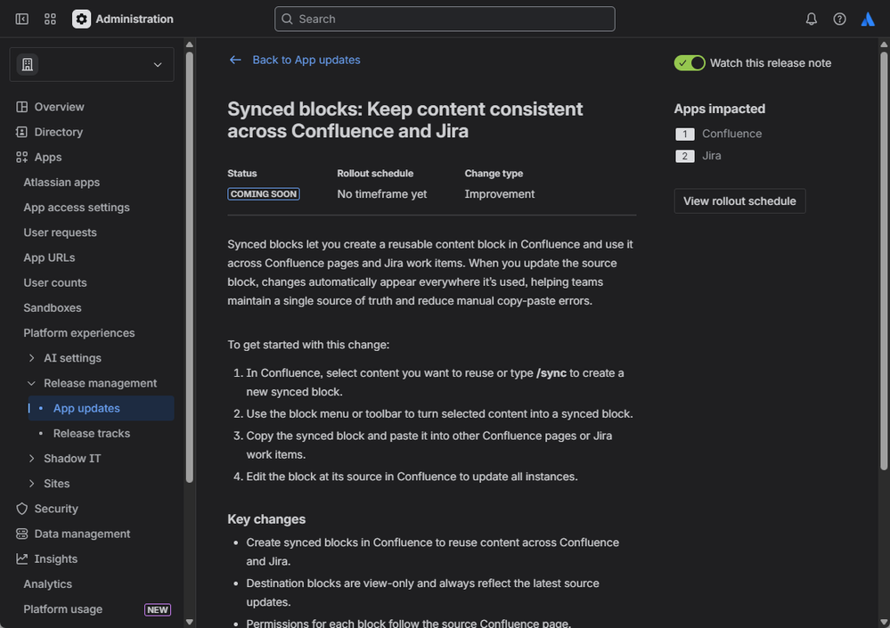Open the app switcher grid icon
Screen dimensions: 890x628
pyautogui.click(x=50, y=19)
